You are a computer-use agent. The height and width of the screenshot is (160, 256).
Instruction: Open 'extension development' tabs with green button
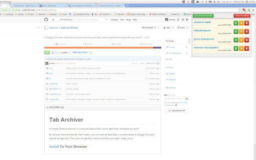(236, 48)
